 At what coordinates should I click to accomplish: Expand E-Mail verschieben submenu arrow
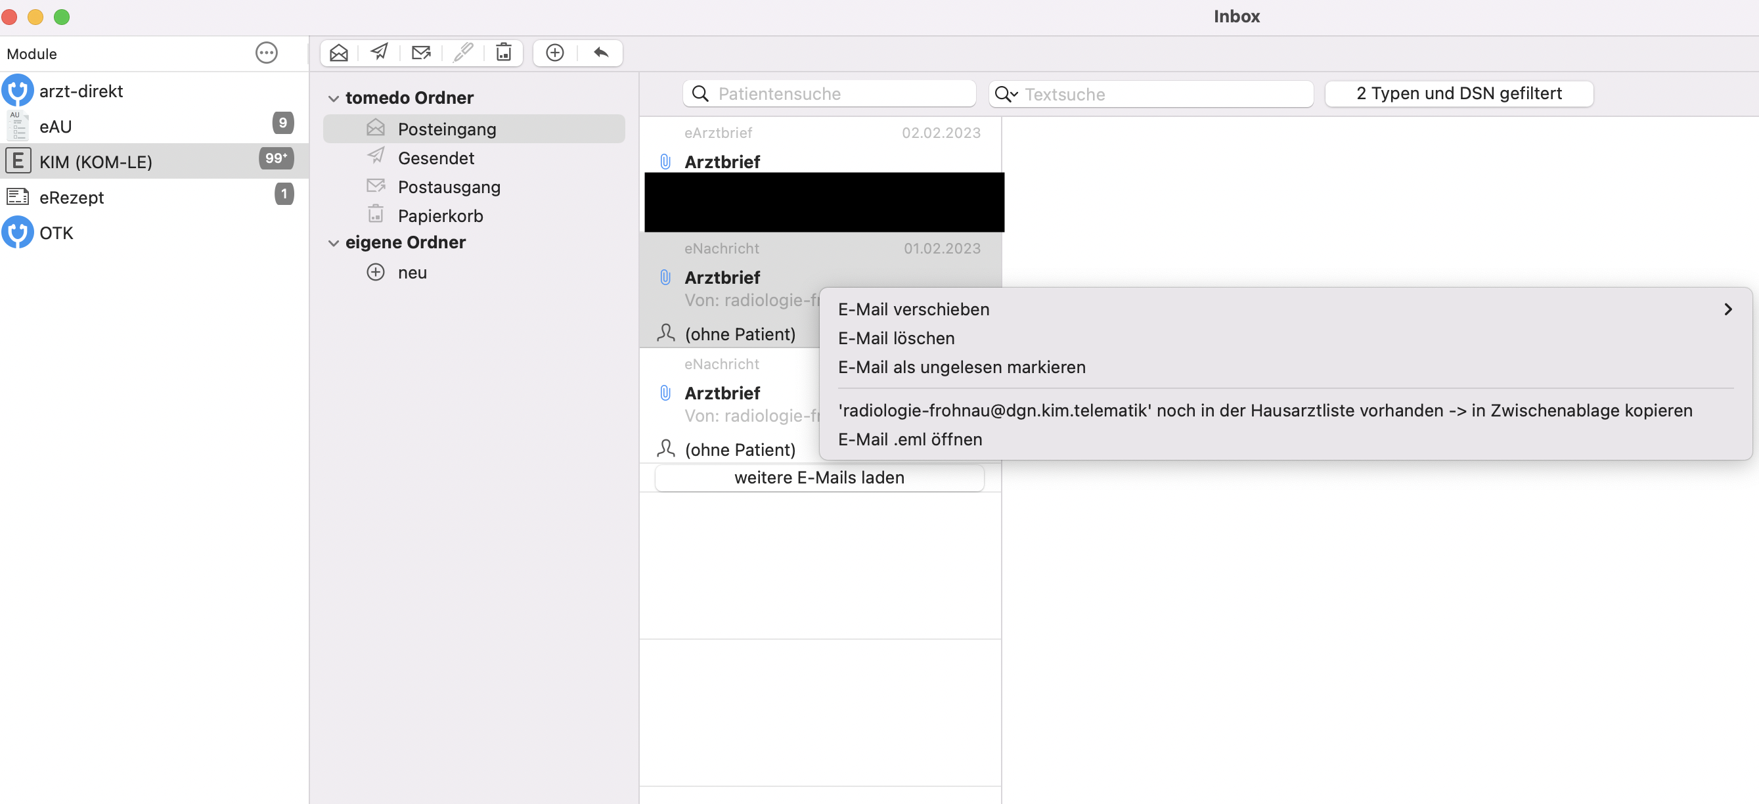point(1727,309)
